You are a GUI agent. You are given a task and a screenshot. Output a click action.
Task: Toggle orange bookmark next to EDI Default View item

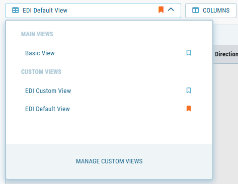point(189,109)
